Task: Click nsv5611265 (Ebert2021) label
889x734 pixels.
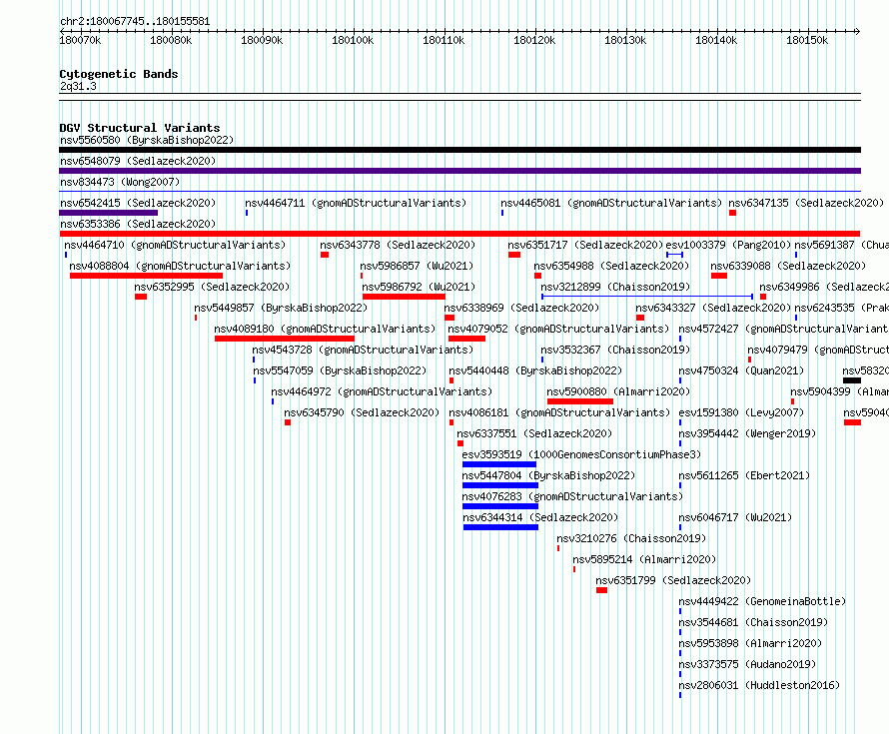Action: tap(744, 475)
